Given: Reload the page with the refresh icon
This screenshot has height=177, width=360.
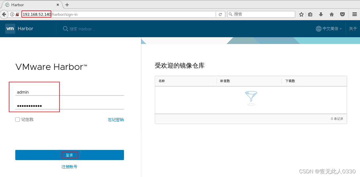Looking at the screenshot, I should pyautogui.click(x=220, y=14).
